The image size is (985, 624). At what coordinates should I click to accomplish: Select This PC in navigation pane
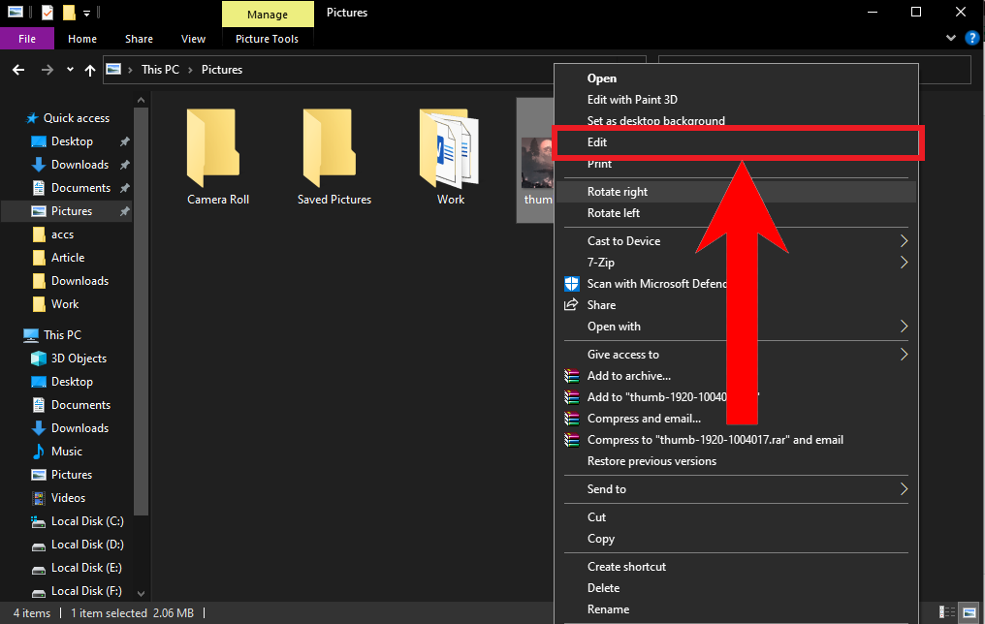pyautogui.click(x=62, y=335)
